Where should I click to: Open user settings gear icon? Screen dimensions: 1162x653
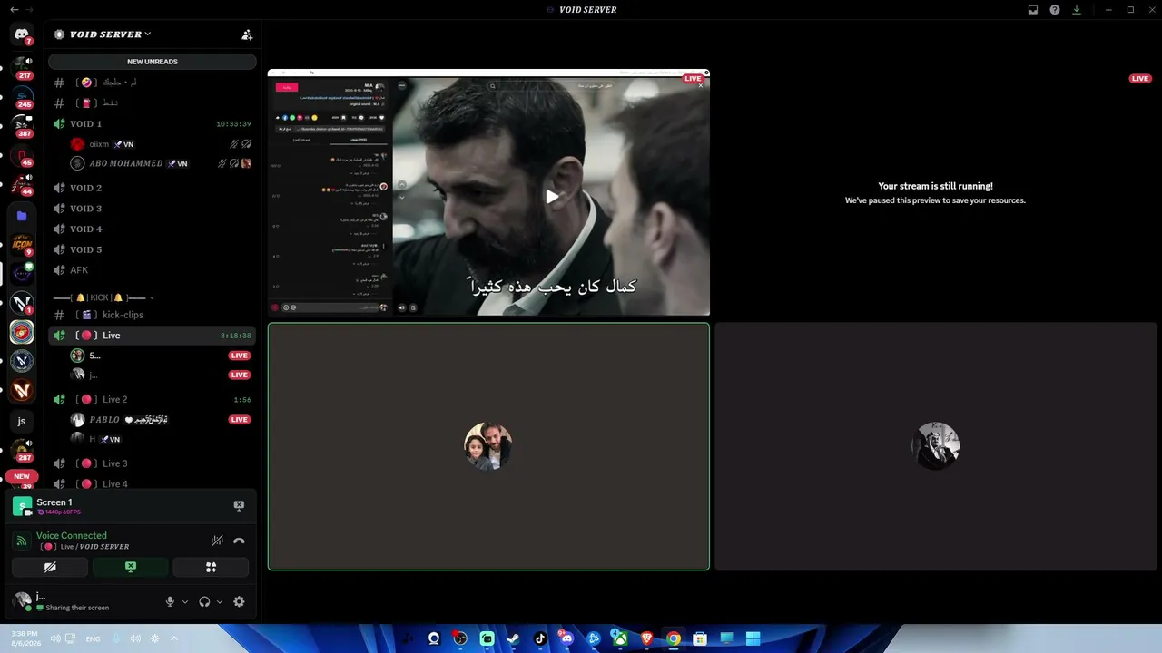click(x=239, y=601)
